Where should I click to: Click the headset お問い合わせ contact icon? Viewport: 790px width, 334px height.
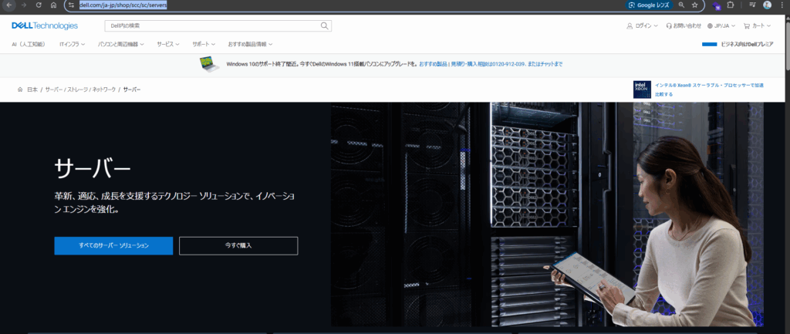point(667,25)
